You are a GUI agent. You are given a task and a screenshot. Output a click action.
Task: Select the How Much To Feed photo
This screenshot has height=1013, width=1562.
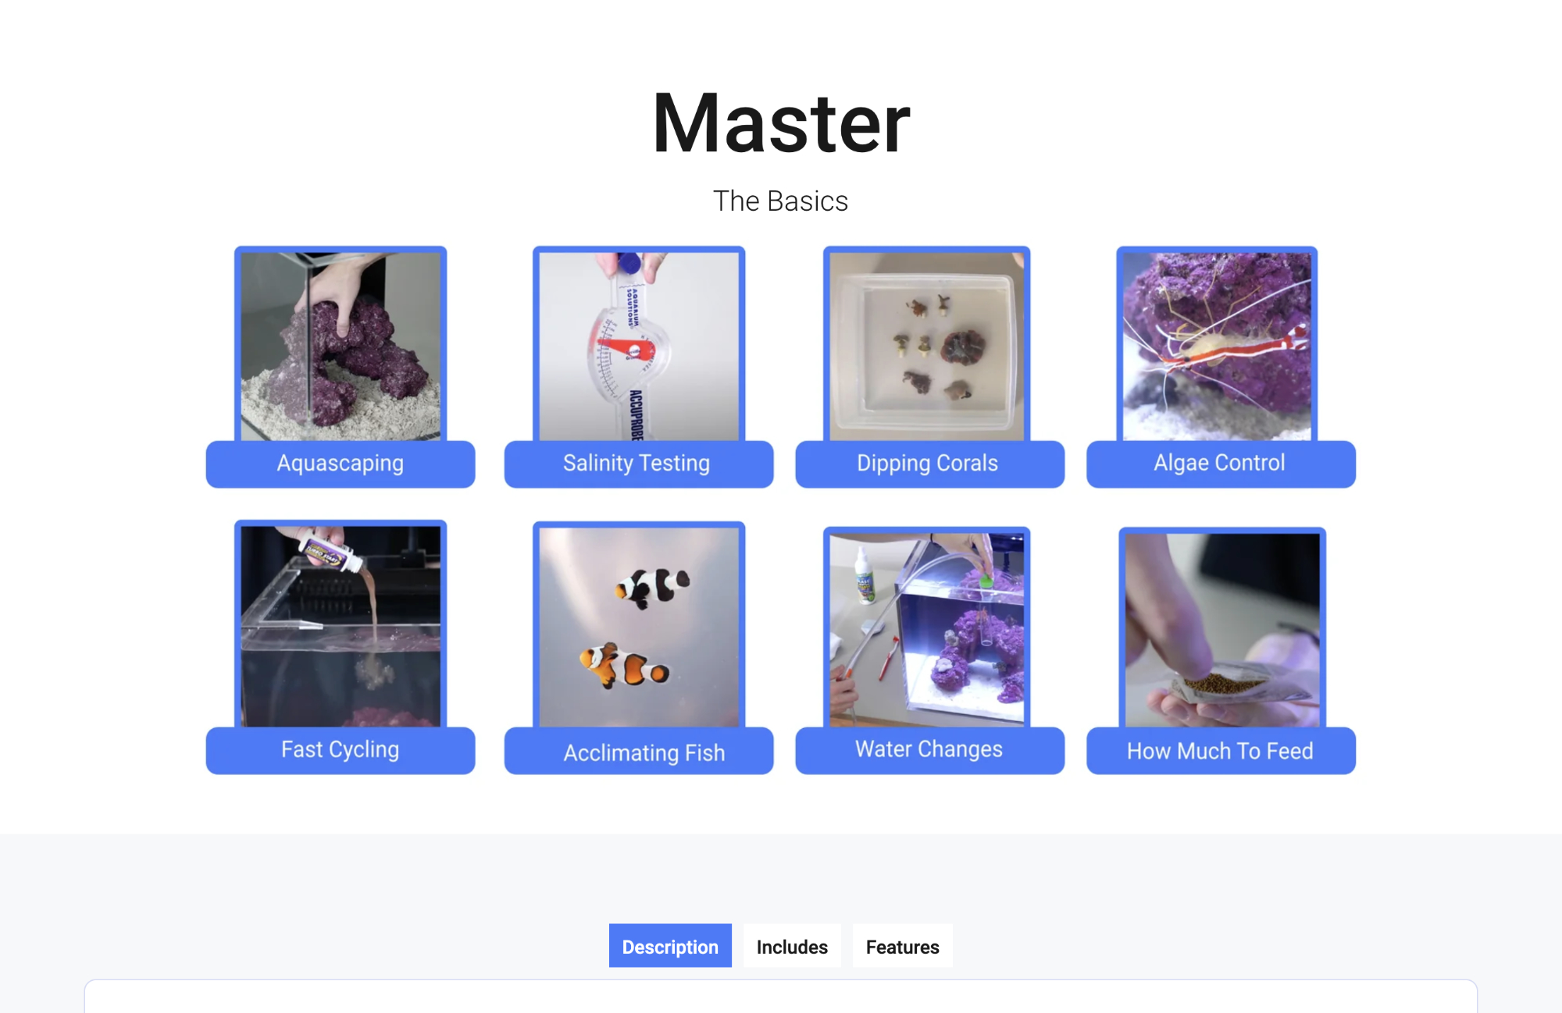point(1222,629)
